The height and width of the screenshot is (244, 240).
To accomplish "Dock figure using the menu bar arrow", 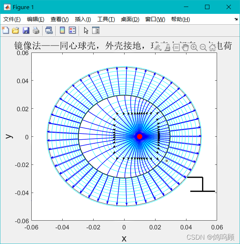I will (236, 19).
